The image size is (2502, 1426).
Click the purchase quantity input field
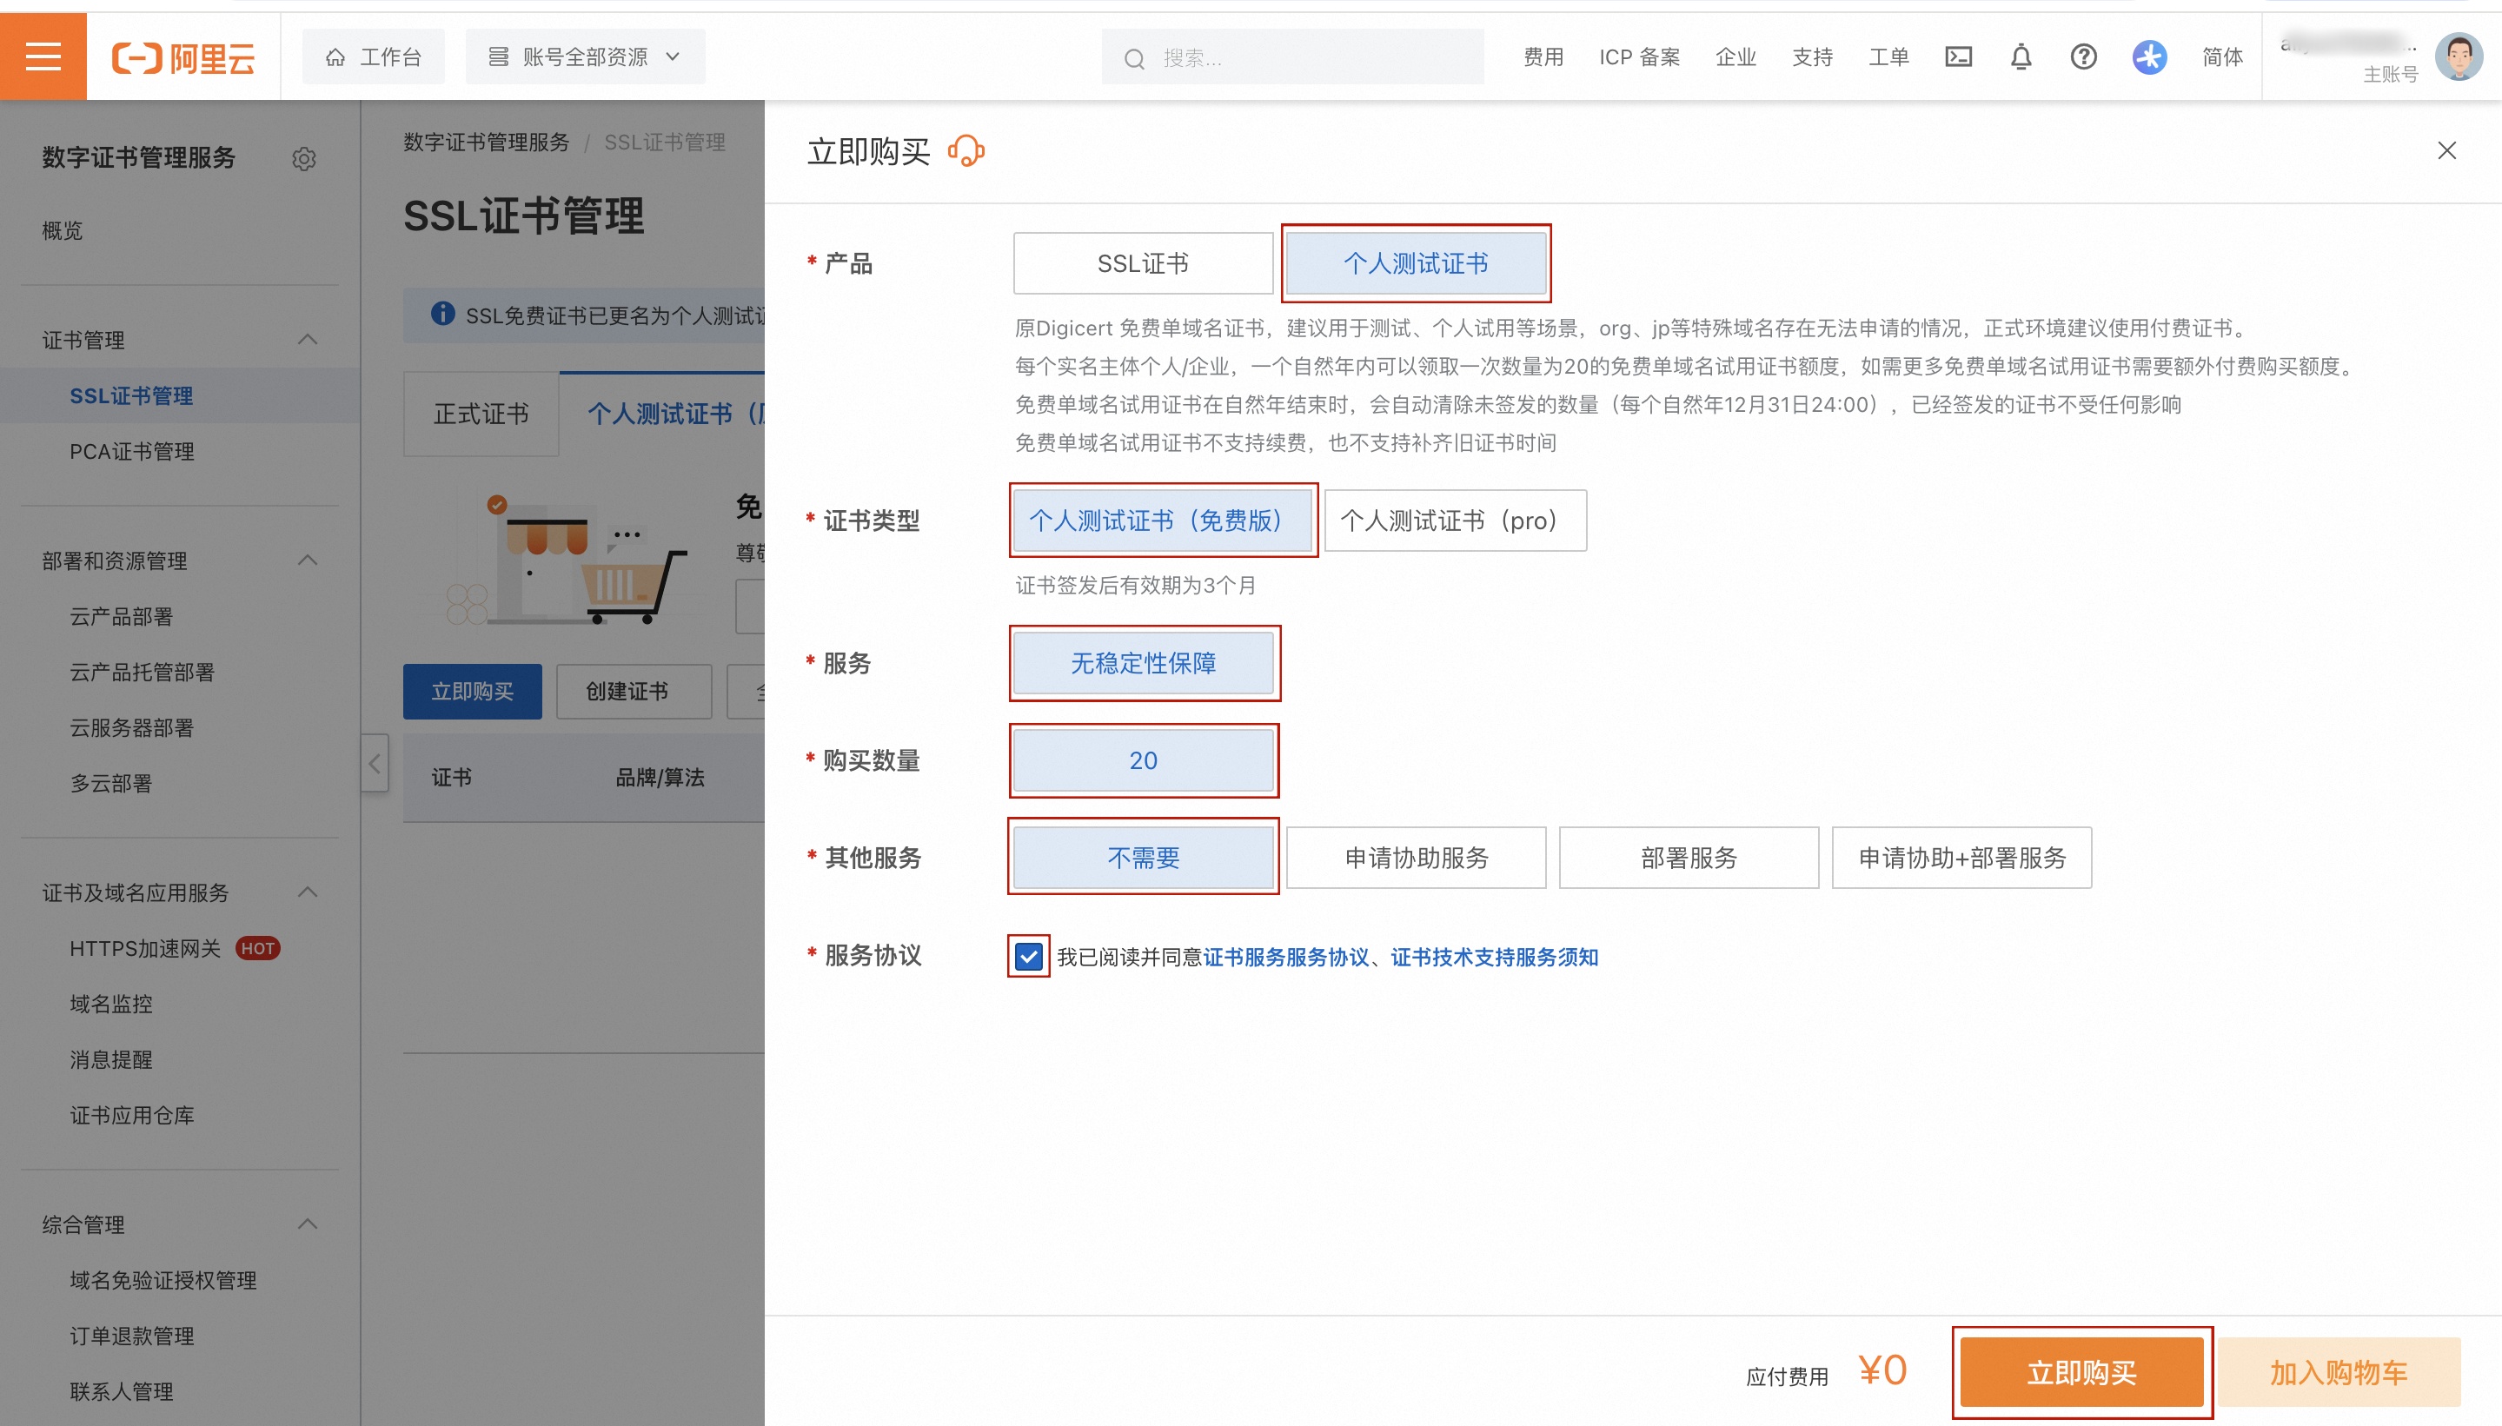pyautogui.click(x=1141, y=758)
